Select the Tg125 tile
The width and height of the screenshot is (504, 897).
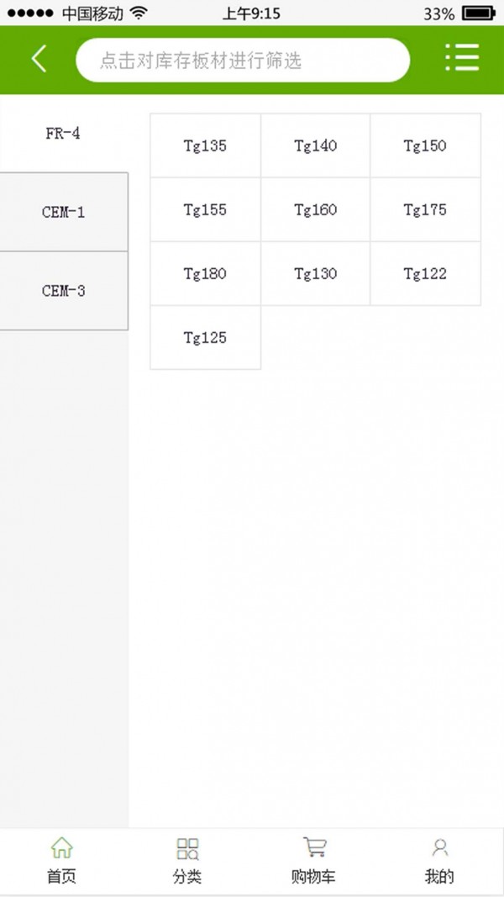(205, 337)
